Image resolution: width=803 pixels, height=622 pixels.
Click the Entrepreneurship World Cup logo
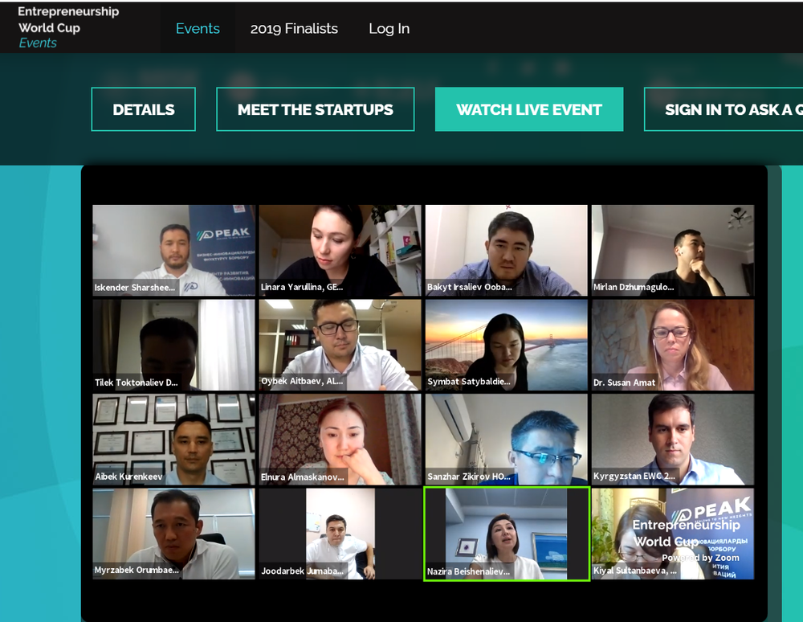(68, 27)
